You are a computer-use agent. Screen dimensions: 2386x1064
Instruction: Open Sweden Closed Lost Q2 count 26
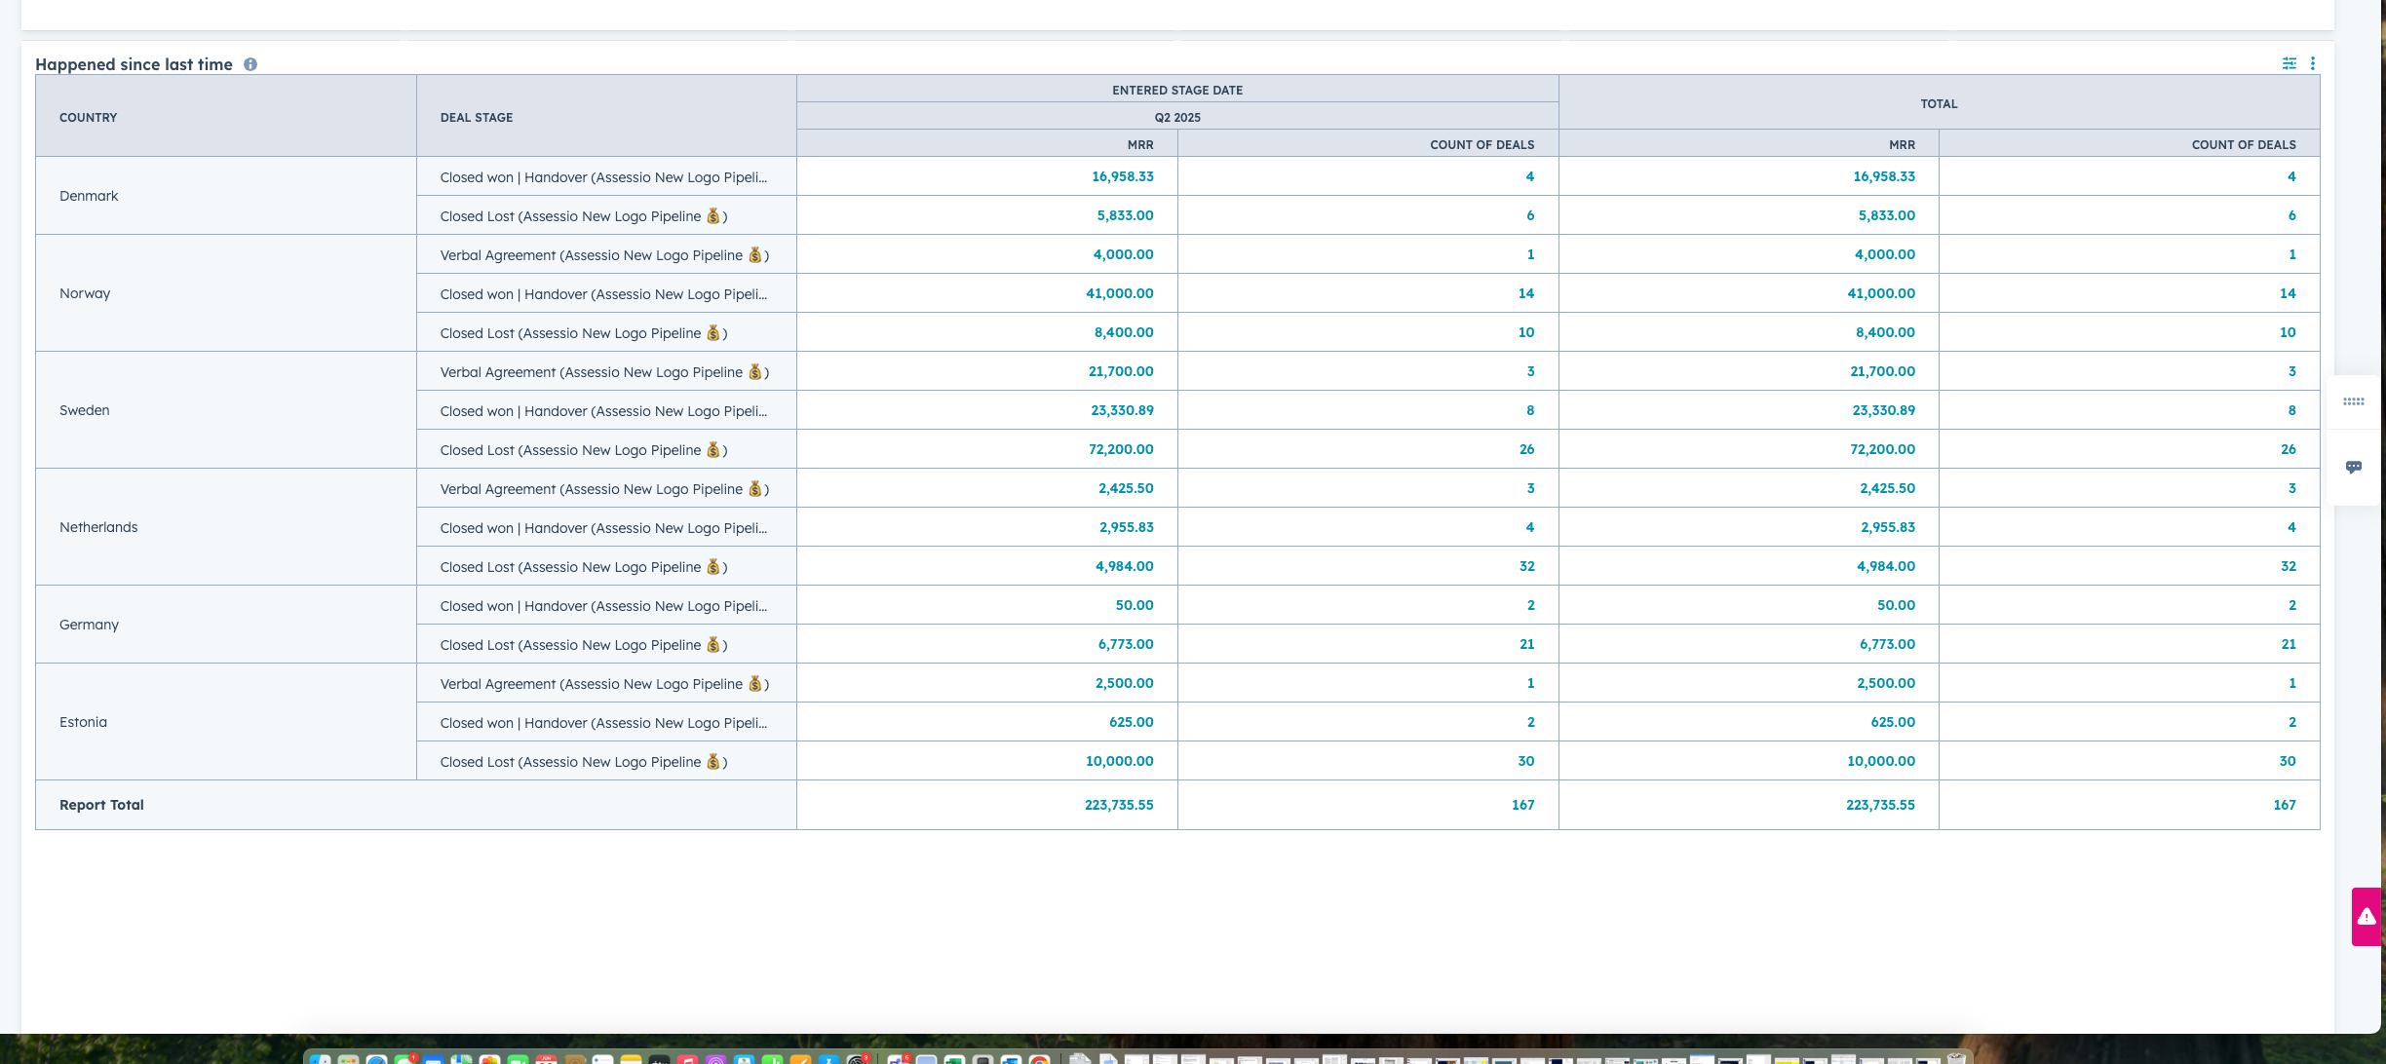click(1525, 449)
